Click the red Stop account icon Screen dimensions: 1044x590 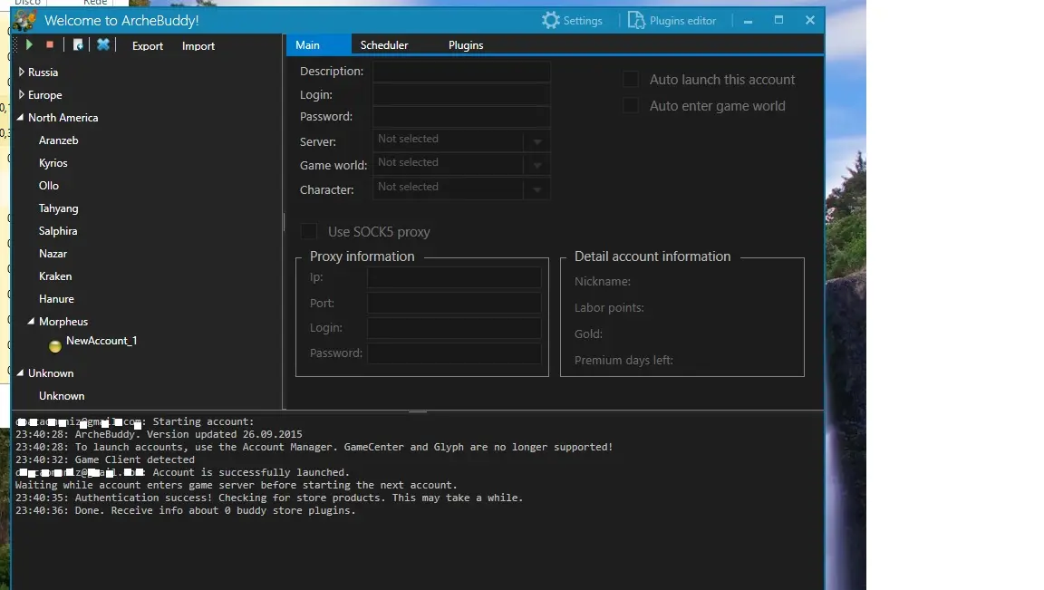50,45
